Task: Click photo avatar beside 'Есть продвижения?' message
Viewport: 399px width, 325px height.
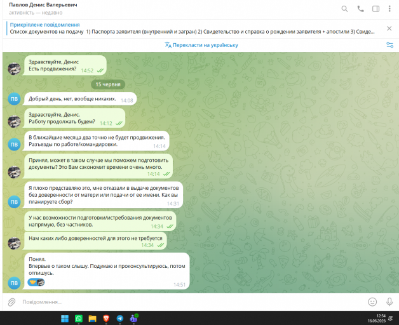Action: click(14, 69)
